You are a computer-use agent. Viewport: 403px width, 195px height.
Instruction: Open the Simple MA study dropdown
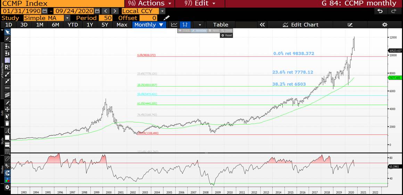67,18
